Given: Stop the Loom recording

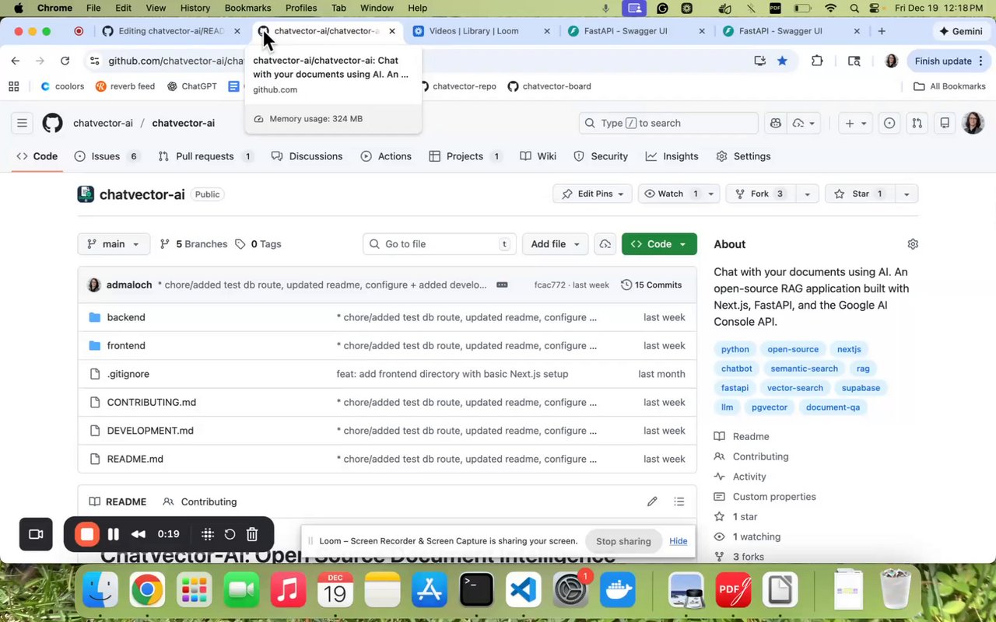Looking at the screenshot, I should pyautogui.click(x=87, y=534).
